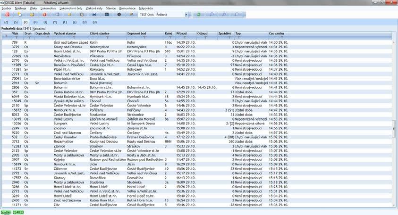The height and width of the screenshot is (215, 398).
Task: Click the red power icon in toolbar
Action: (x=7, y=15)
